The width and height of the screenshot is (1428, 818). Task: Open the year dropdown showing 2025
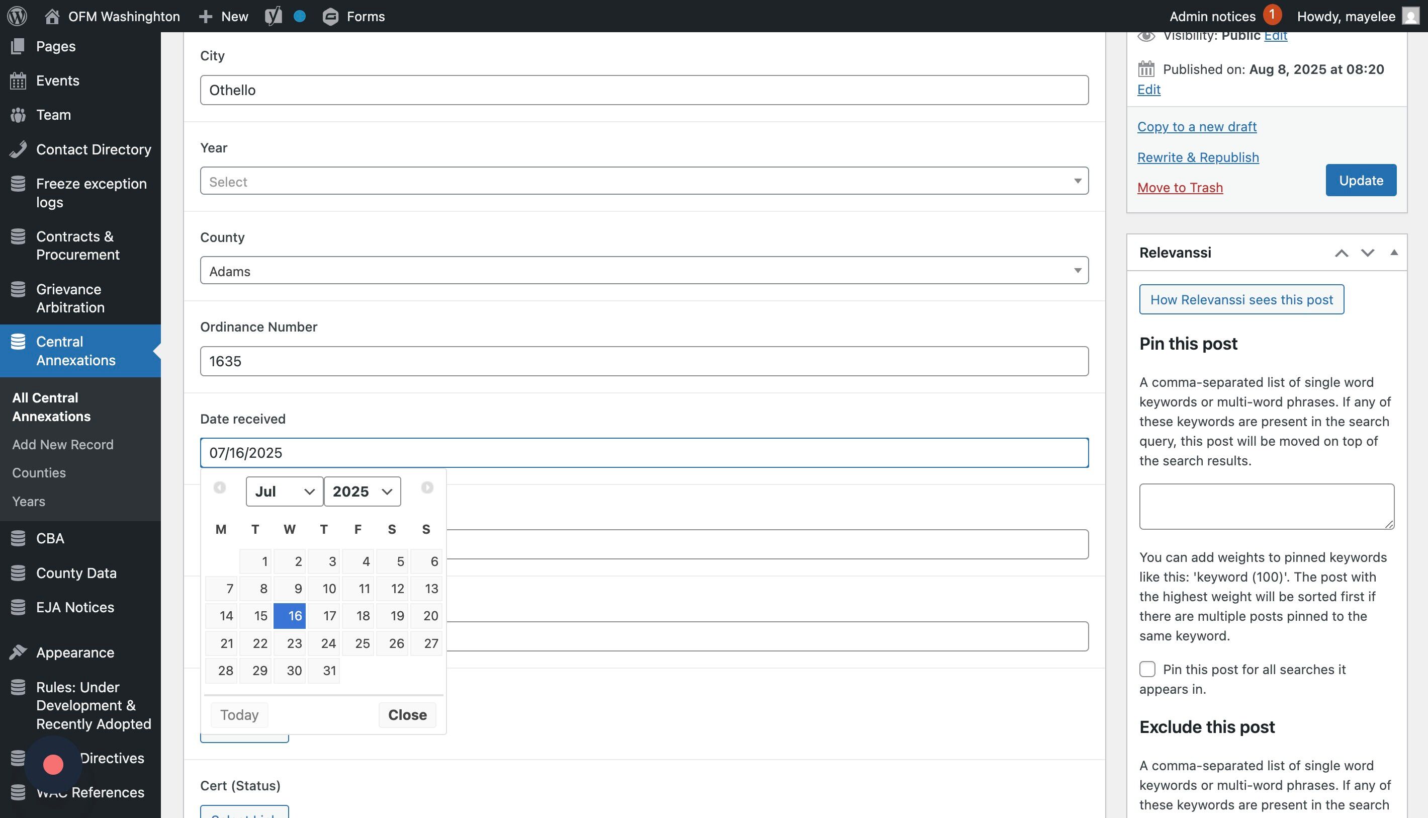(362, 492)
